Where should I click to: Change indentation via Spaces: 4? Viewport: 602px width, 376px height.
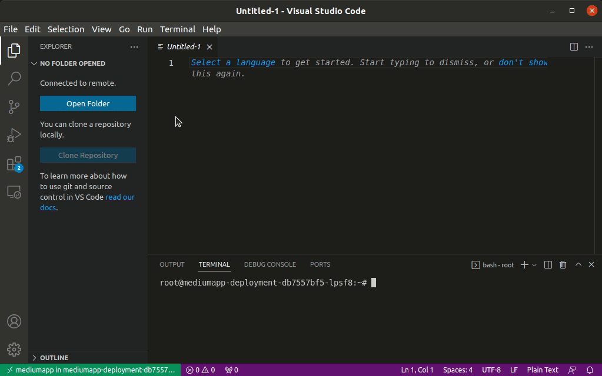click(x=458, y=370)
